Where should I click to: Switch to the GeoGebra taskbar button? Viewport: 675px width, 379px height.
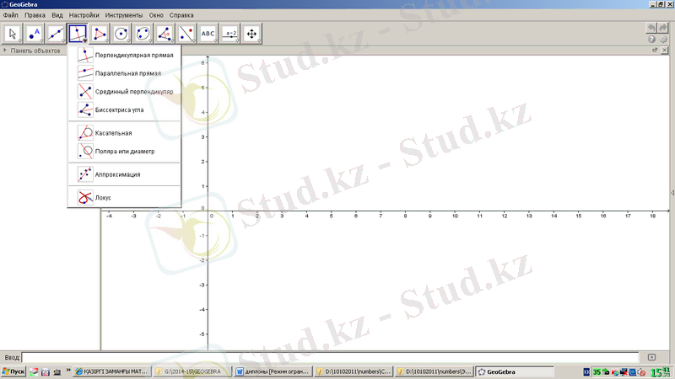click(x=515, y=371)
